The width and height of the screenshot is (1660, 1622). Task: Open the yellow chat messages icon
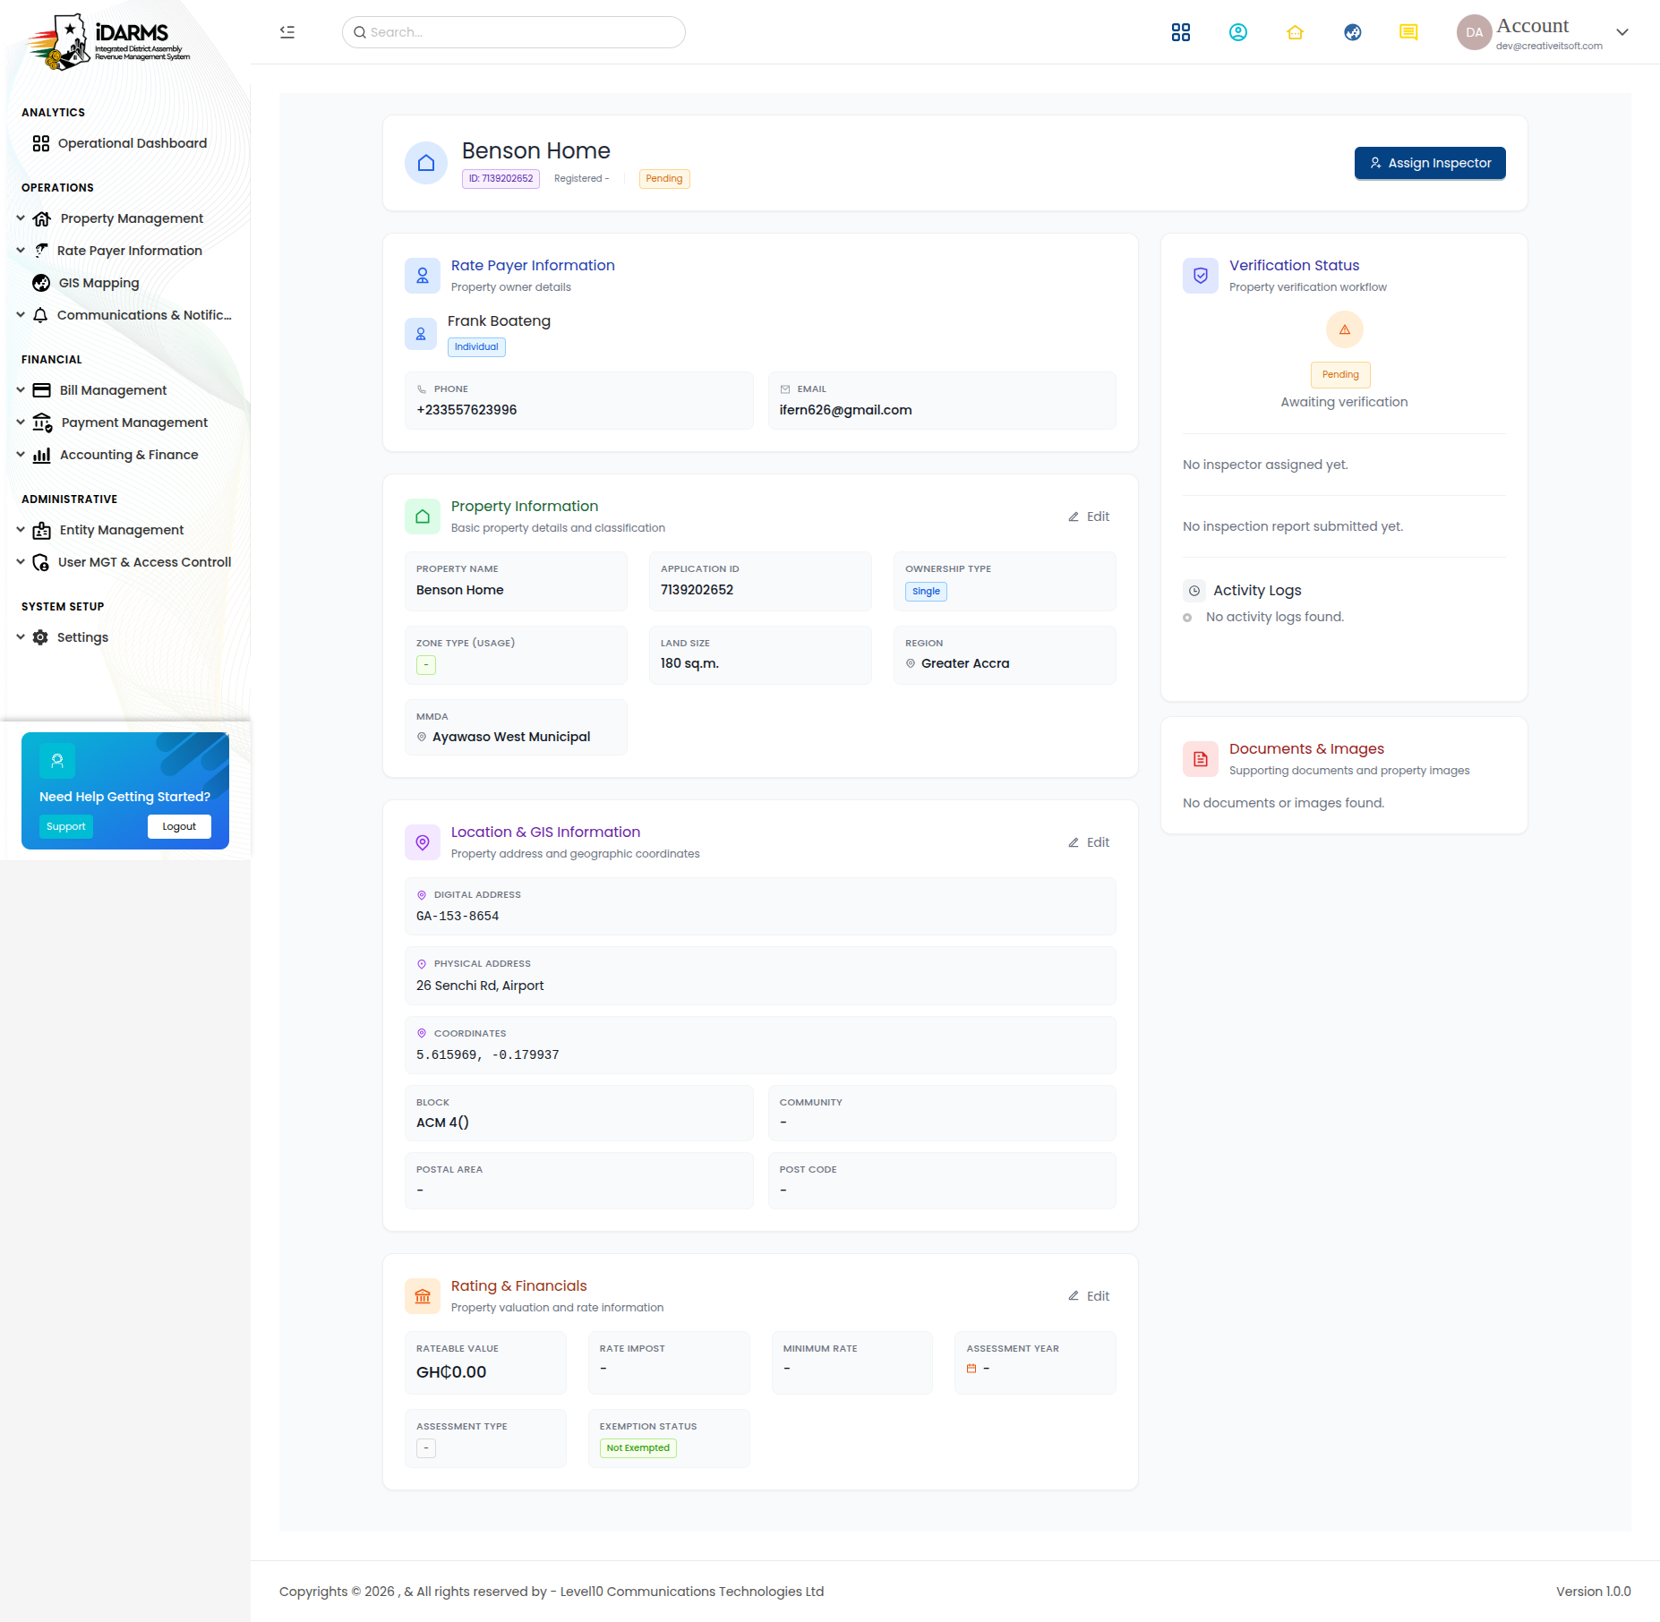point(1408,32)
